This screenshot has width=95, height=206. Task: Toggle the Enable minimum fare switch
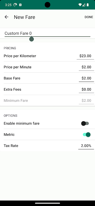pyautogui.click(x=85, y=124)
